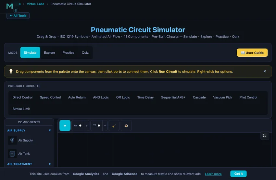Click the white color dot beside pencil
The height and width of the screenshot is (180, 276).
80,125
